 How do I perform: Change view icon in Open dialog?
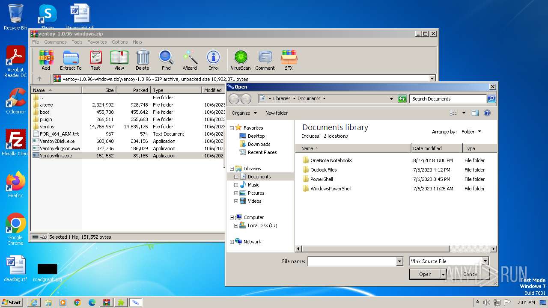pos(453,113)
